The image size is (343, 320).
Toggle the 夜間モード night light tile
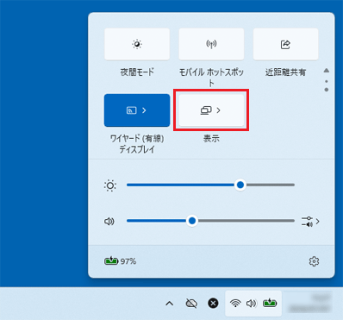(x=137, y=44)
